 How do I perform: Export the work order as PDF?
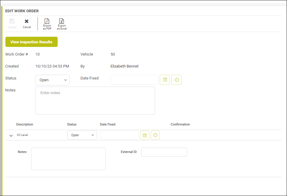click(47, 24)
